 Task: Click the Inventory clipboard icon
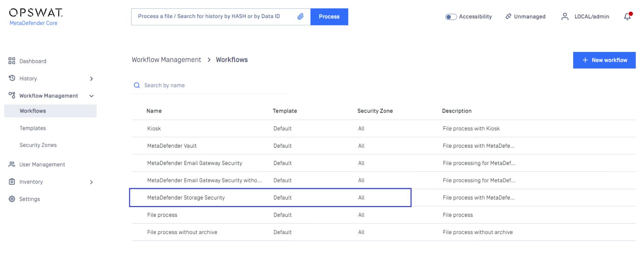tap(12, 182)
